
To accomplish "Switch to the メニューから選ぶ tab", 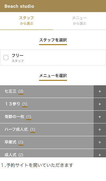I will pos(80,21).
